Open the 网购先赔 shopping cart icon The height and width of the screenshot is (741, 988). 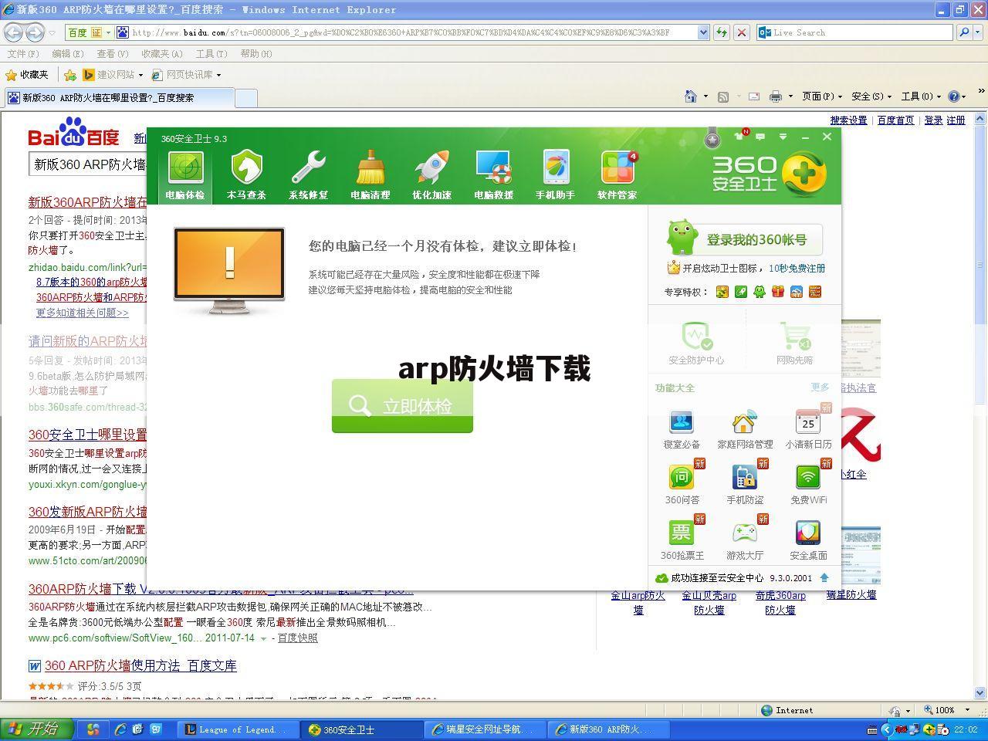point(794,343)
